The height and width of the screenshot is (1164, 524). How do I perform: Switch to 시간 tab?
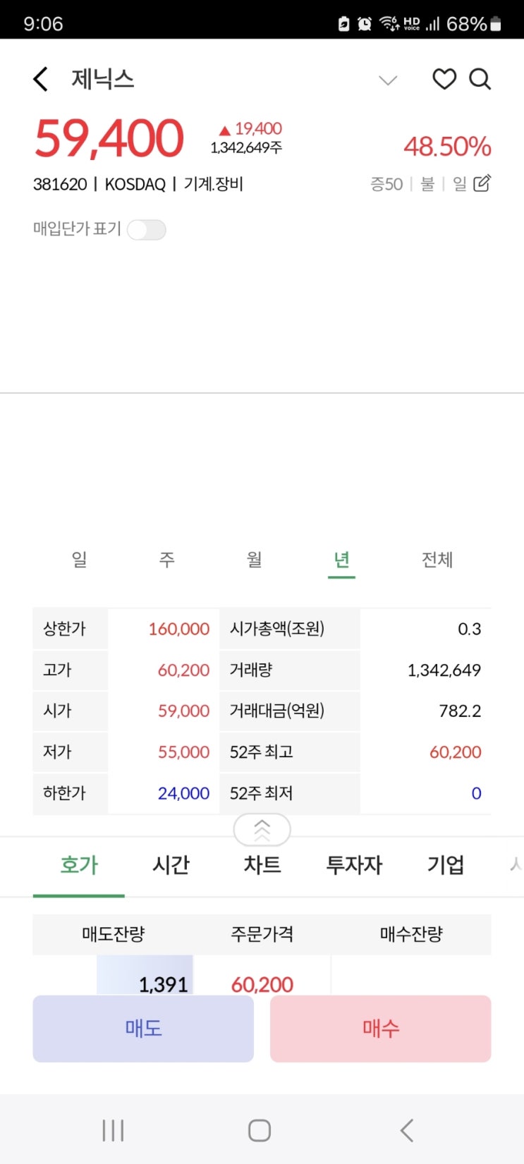tap(171, 865)
